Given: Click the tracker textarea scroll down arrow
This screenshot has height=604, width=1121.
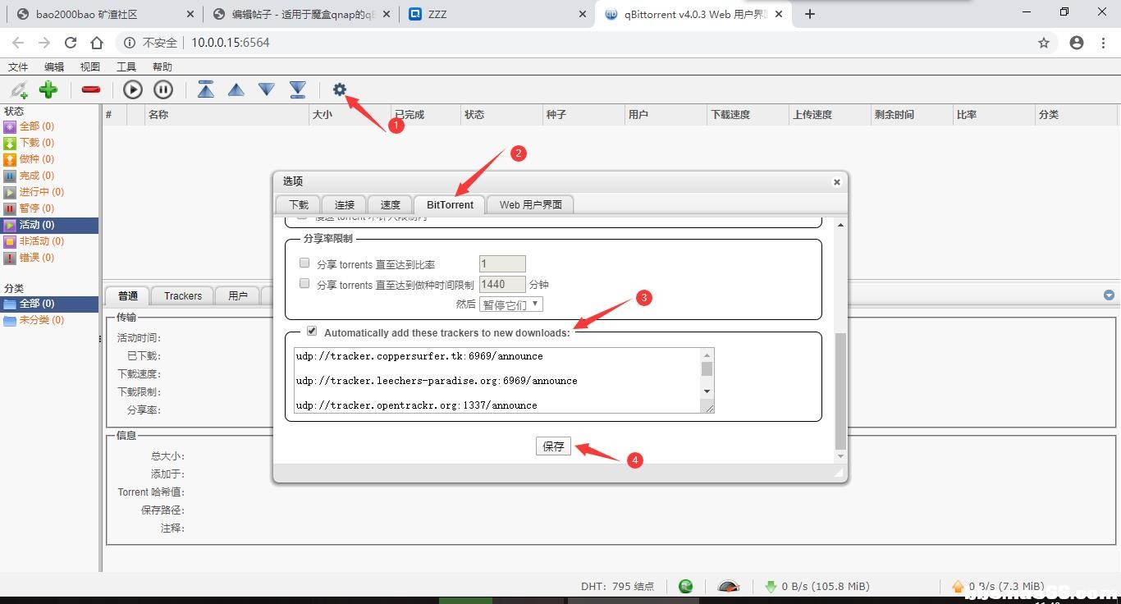Looking at the screenshot, I should tap(707, 391).
